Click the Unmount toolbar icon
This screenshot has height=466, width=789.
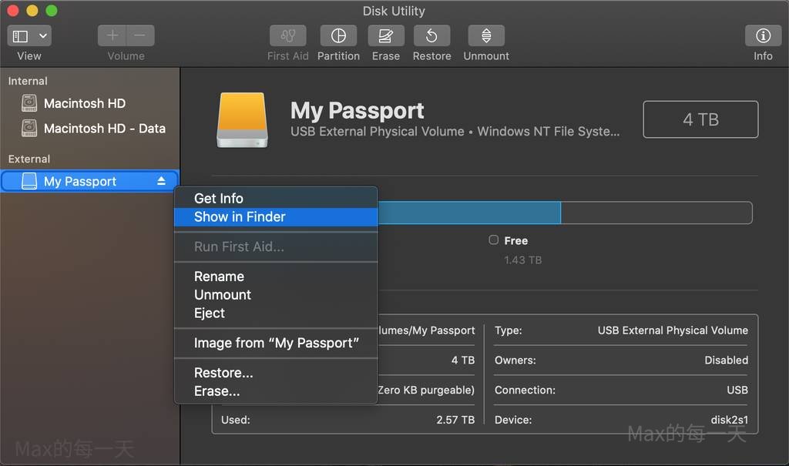pos(486,36)
